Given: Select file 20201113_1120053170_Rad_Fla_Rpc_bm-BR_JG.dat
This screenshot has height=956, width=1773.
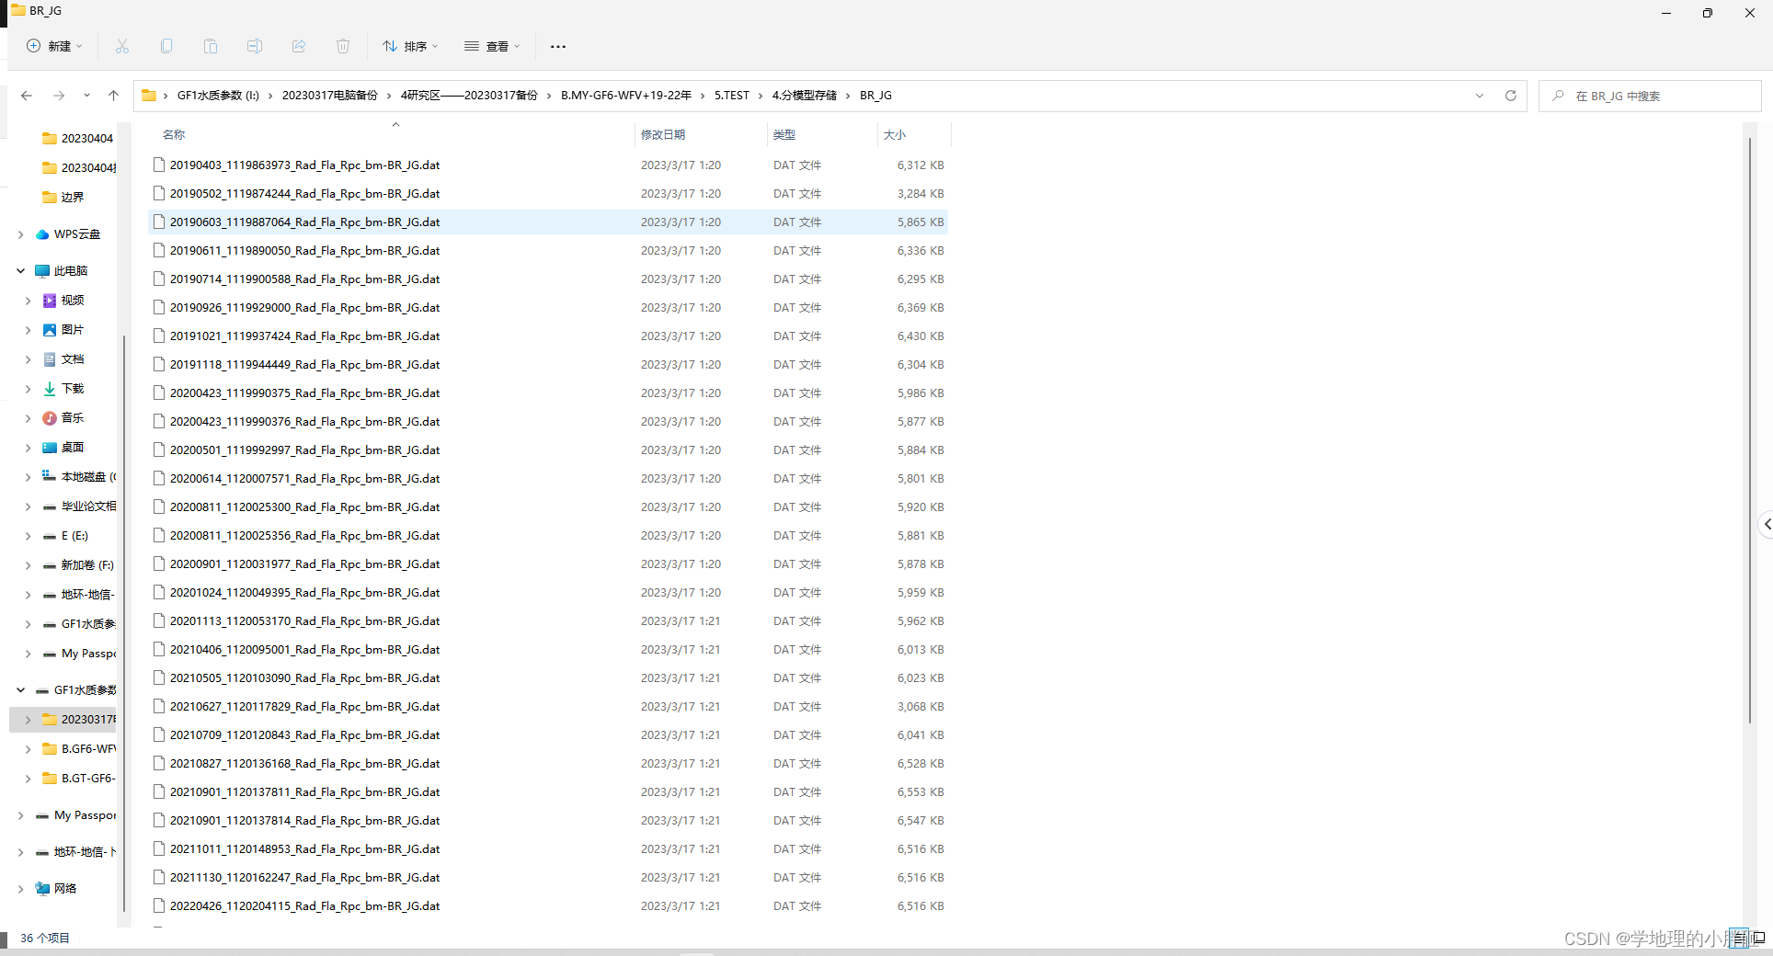Looking at the screenshot, I should click(x=548, y=621).
